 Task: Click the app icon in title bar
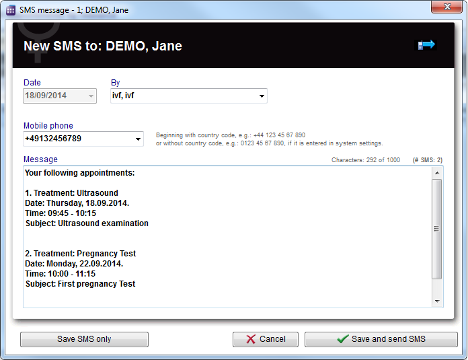pos(11,10)
